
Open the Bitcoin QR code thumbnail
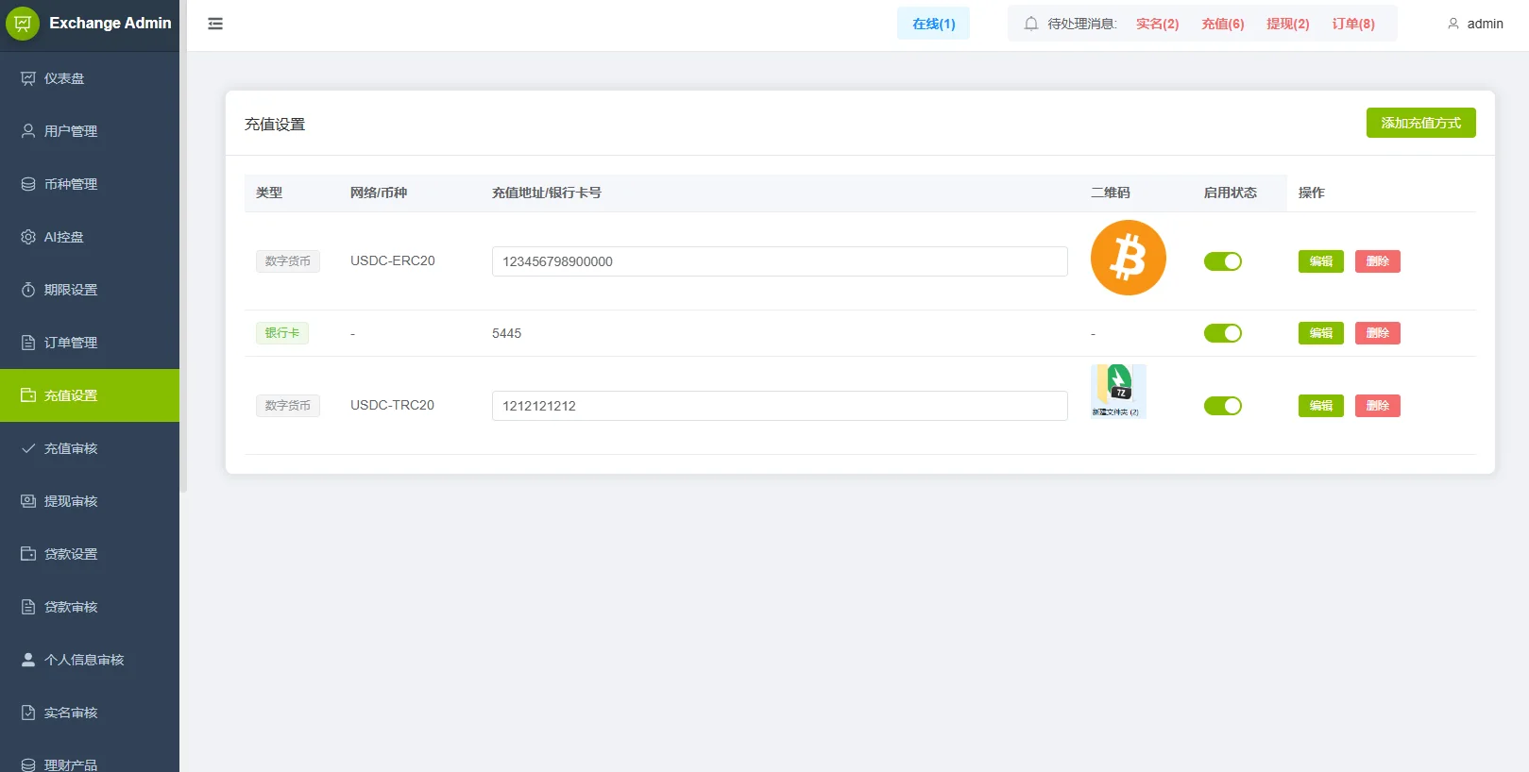(x=1128, y=258)
